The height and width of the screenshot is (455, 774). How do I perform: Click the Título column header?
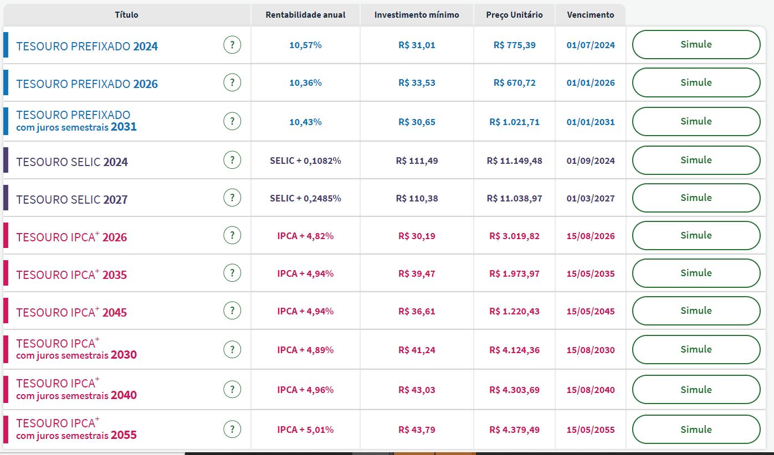click(x=126, y=15)
